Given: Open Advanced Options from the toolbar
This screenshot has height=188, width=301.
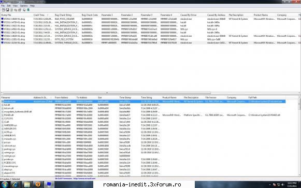Looking at the screenshot, I should click(3, 10).
